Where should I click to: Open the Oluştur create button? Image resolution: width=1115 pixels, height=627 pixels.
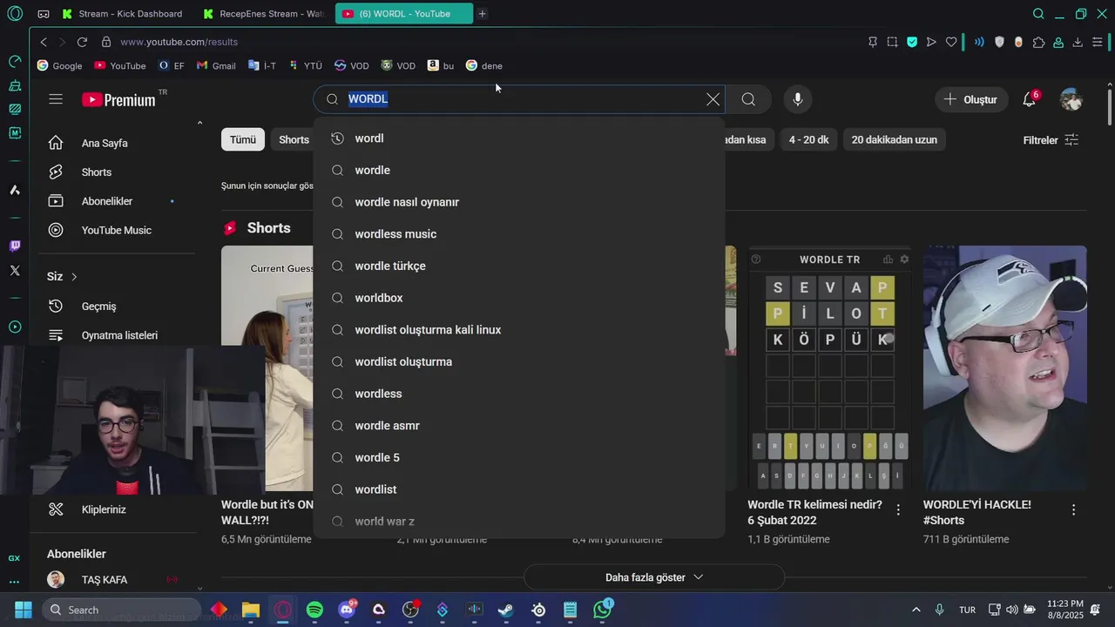971,99
